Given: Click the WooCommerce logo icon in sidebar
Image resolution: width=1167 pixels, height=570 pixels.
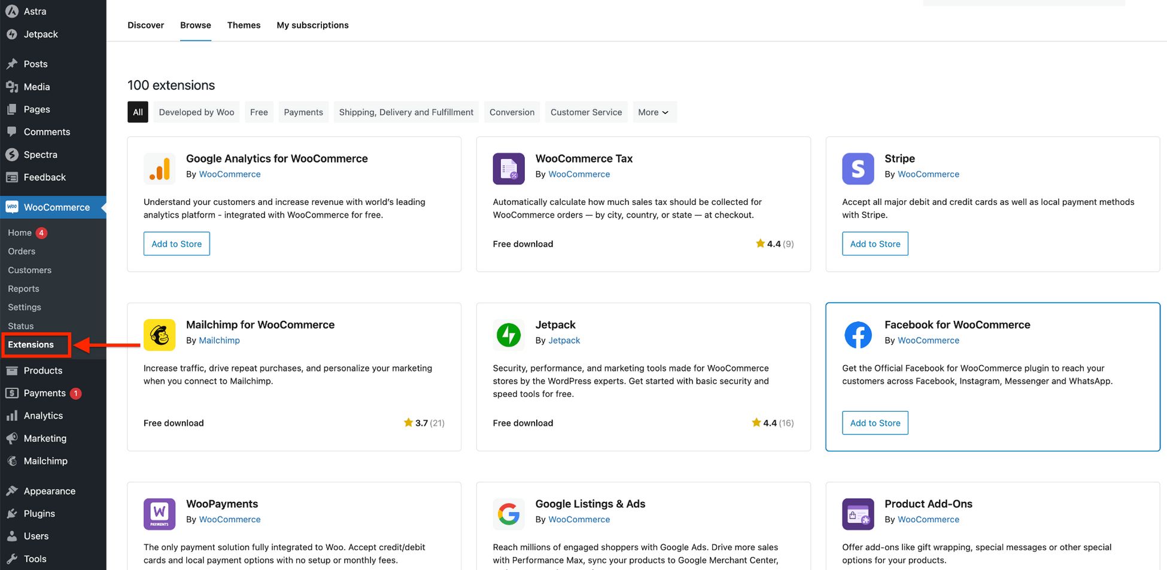Looking at the screenshot, I should point(12,207).
